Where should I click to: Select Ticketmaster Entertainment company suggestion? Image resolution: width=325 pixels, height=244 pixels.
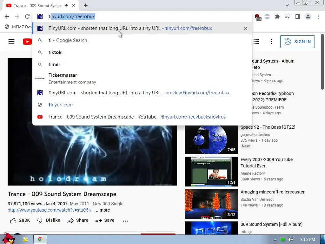point(142,78)
